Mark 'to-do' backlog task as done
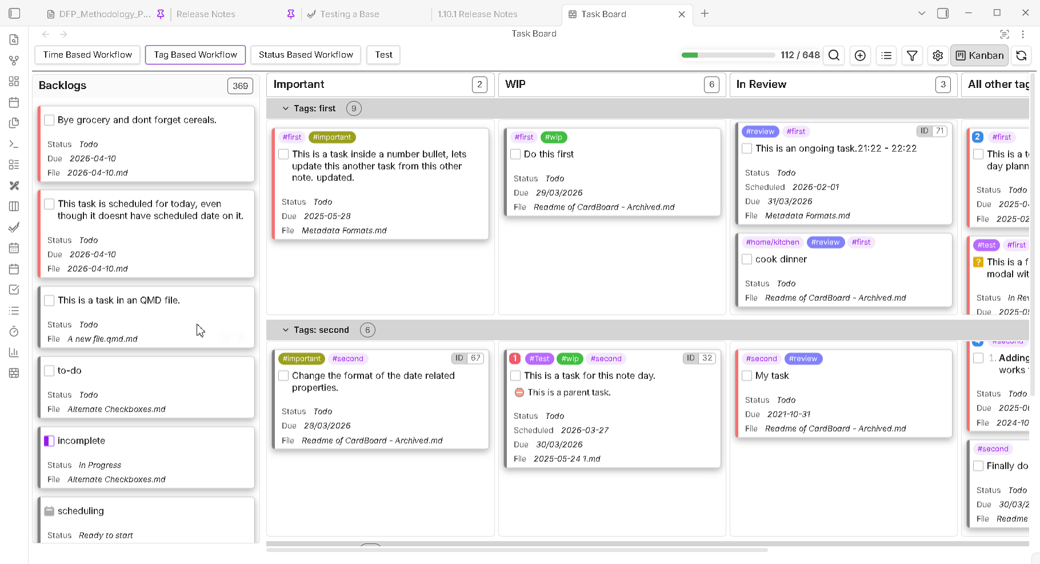This screenshot has width=1040, height=564. click(49, 370)
